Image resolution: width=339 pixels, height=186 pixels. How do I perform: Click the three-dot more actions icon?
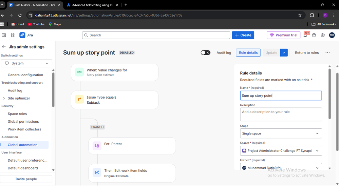coord(327,53)
